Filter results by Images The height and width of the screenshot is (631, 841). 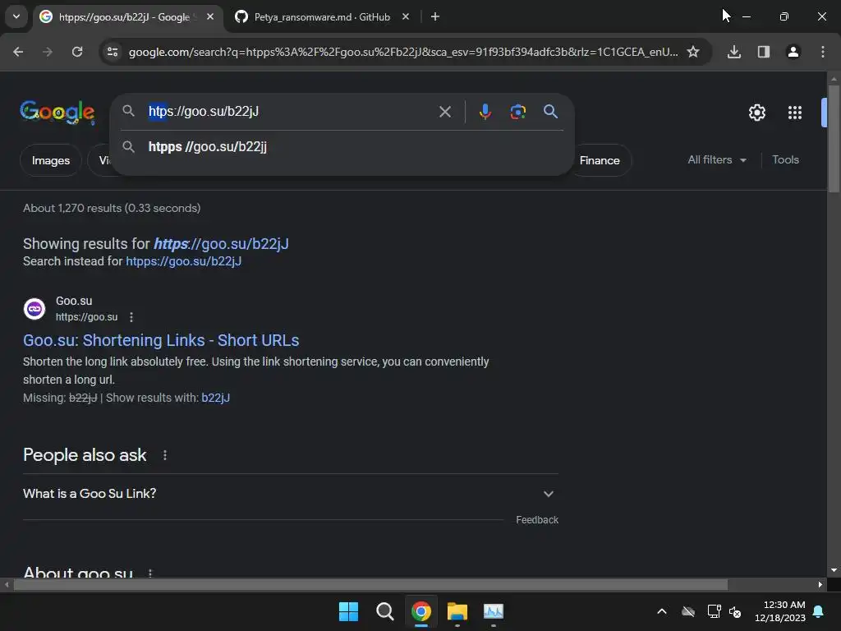(50, 160)
